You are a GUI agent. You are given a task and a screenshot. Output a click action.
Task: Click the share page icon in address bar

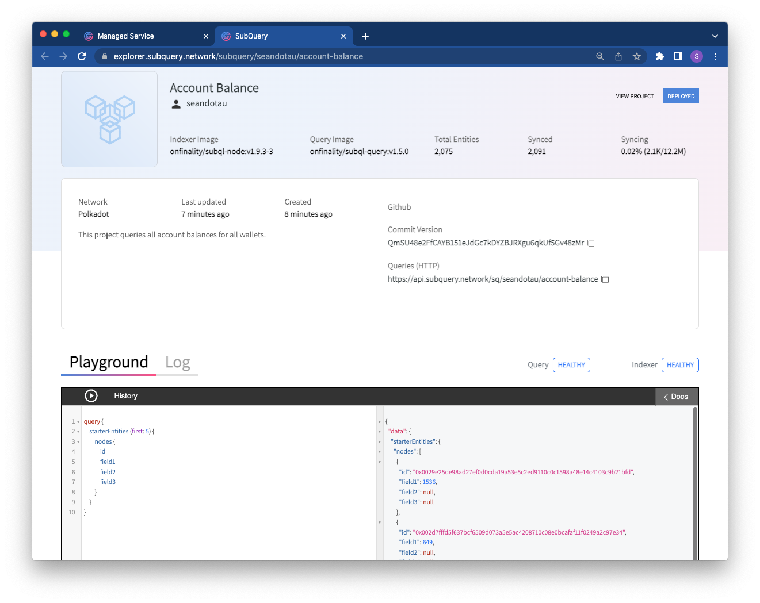point(618,56)
